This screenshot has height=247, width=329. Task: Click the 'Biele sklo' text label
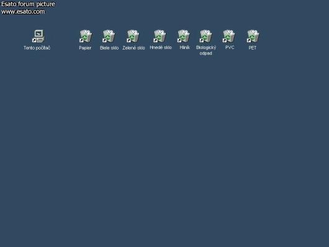(x=109, y=48)
